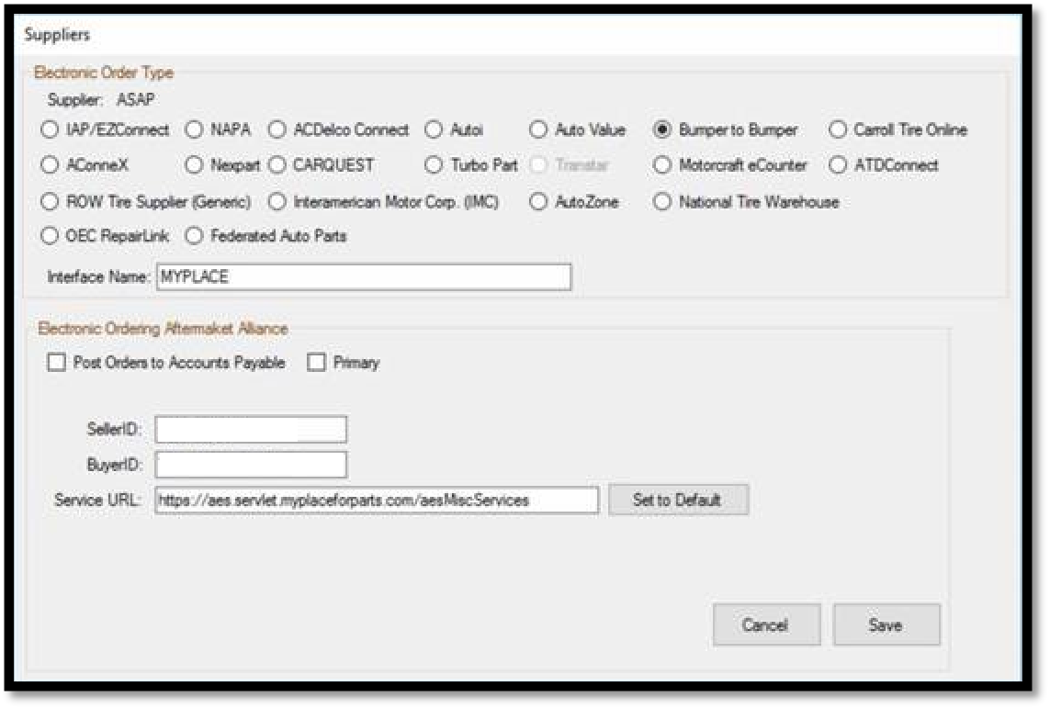Click into the BuyerID field

click(x=251, y=465)
